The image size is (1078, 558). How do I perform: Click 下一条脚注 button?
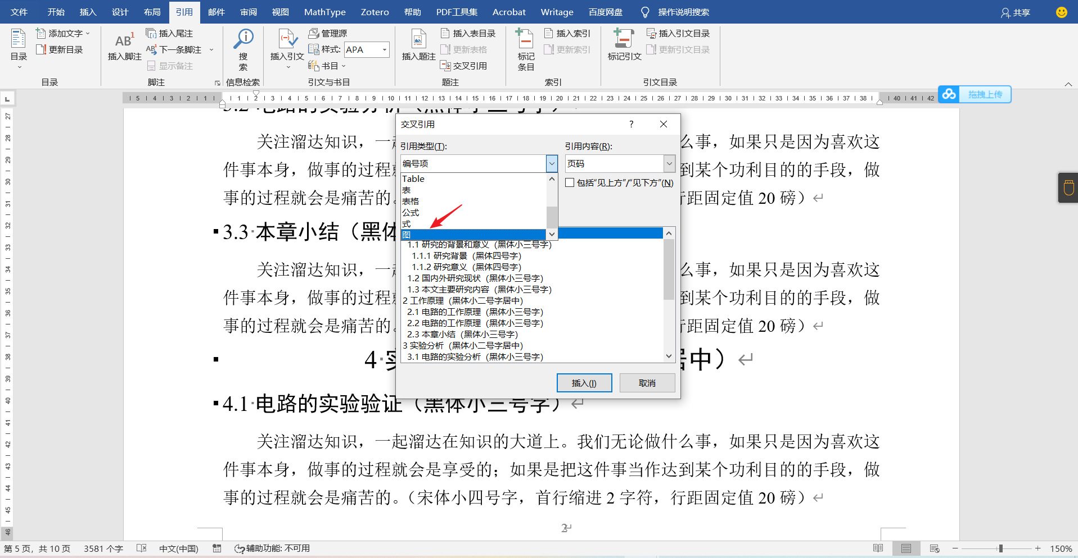[x=174, y=50]
